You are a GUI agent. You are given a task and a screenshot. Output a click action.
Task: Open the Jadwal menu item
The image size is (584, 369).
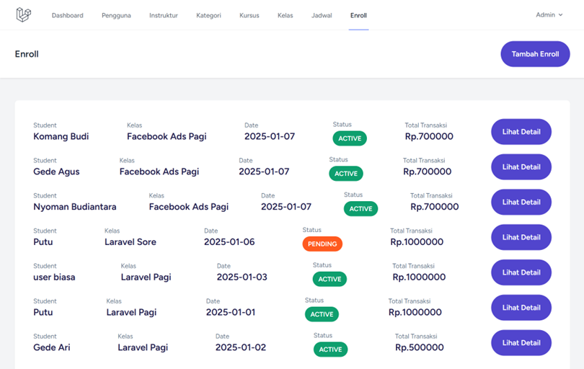click(x=322, y=15)
